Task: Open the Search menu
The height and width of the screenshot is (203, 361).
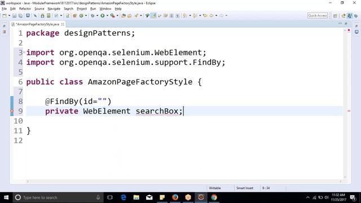Action: [69, 9]
